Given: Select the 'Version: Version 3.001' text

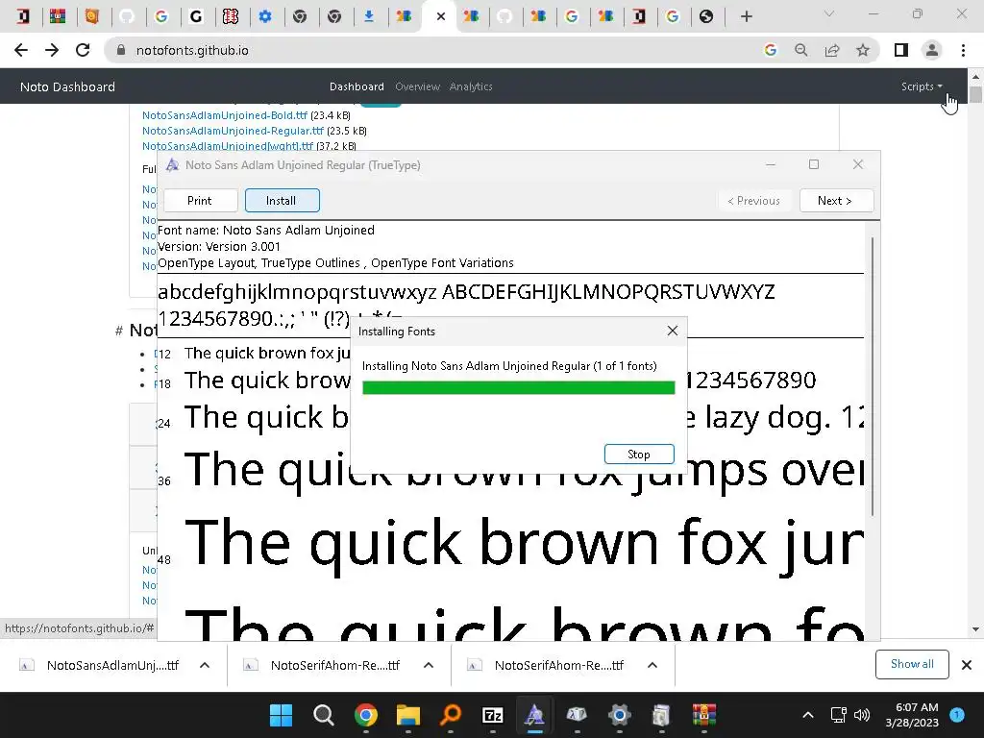Looking at the screenshot, I should [x=219, y=246].
